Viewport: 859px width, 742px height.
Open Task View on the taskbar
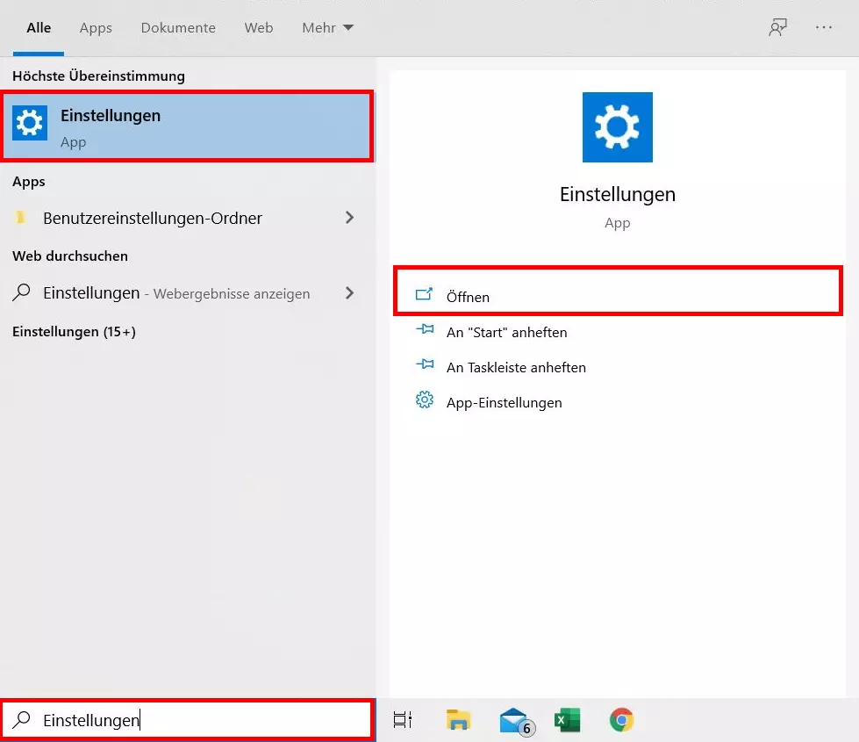403,720
